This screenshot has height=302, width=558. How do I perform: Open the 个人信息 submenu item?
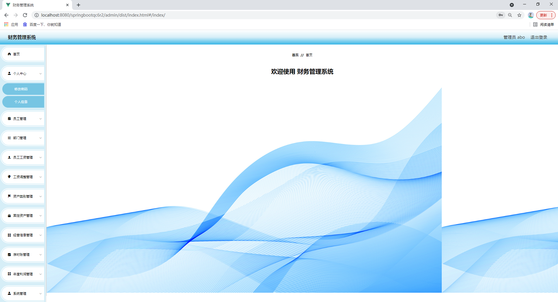click(x=21, y=102)
